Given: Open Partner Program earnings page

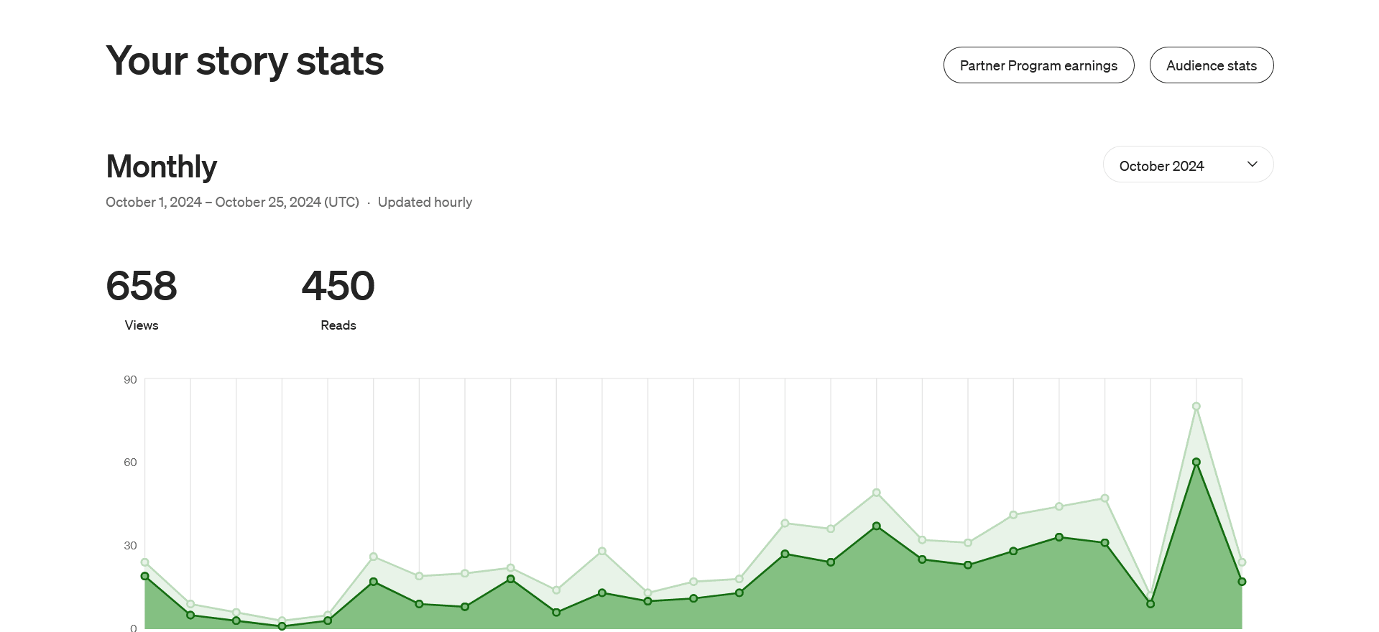Looking at the screenshot, I should 1038,65.
